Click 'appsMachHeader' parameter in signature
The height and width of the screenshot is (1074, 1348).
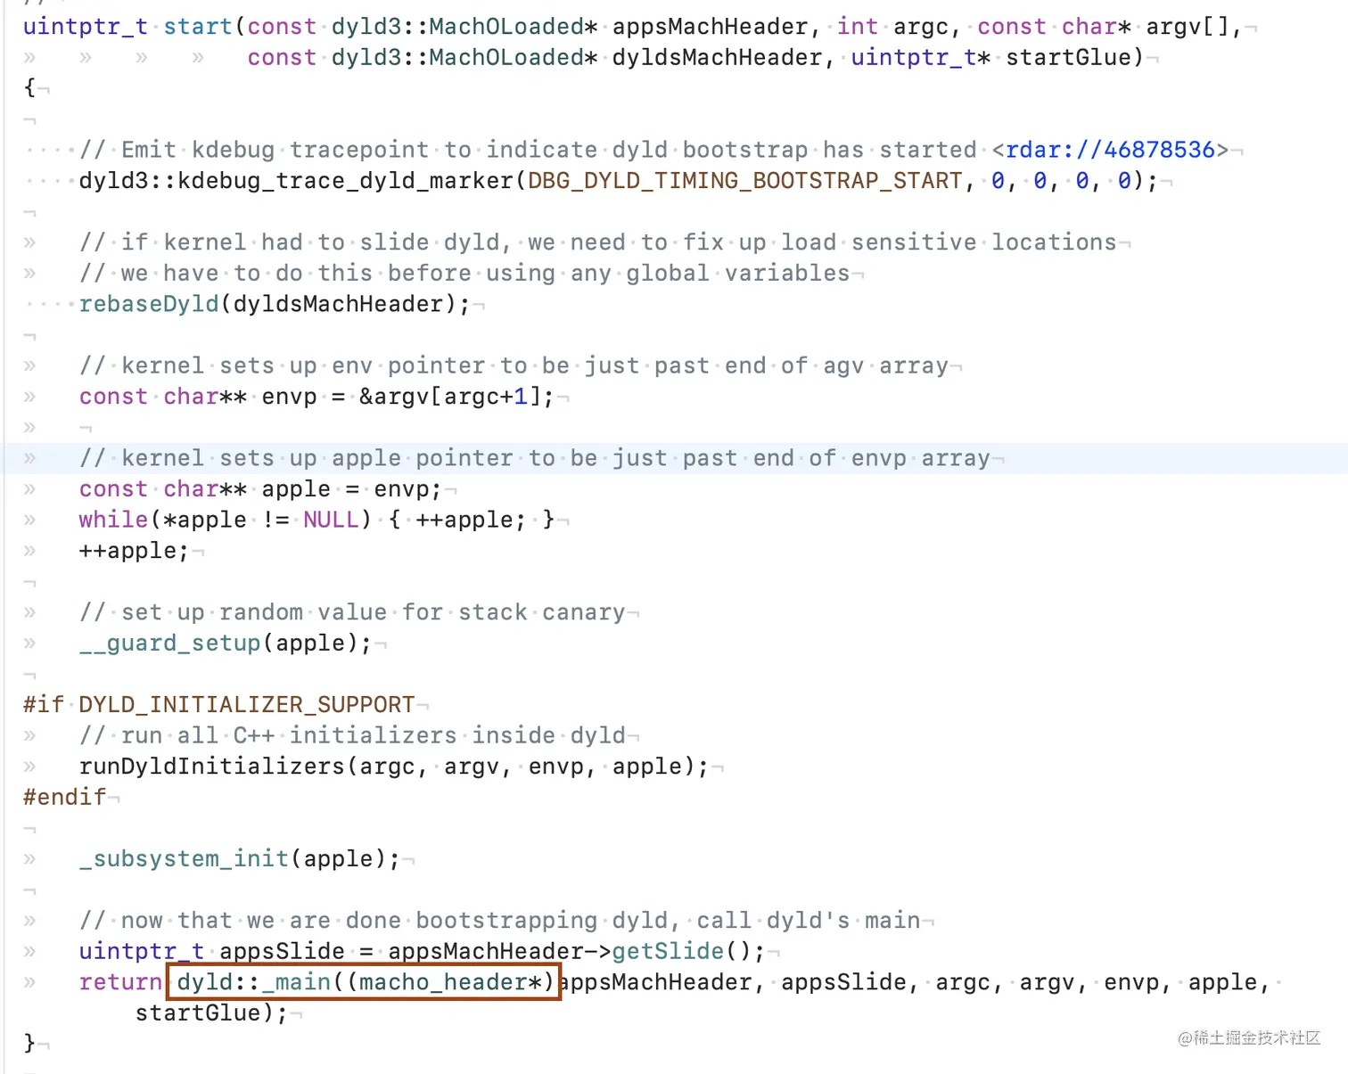click(710, 27)
